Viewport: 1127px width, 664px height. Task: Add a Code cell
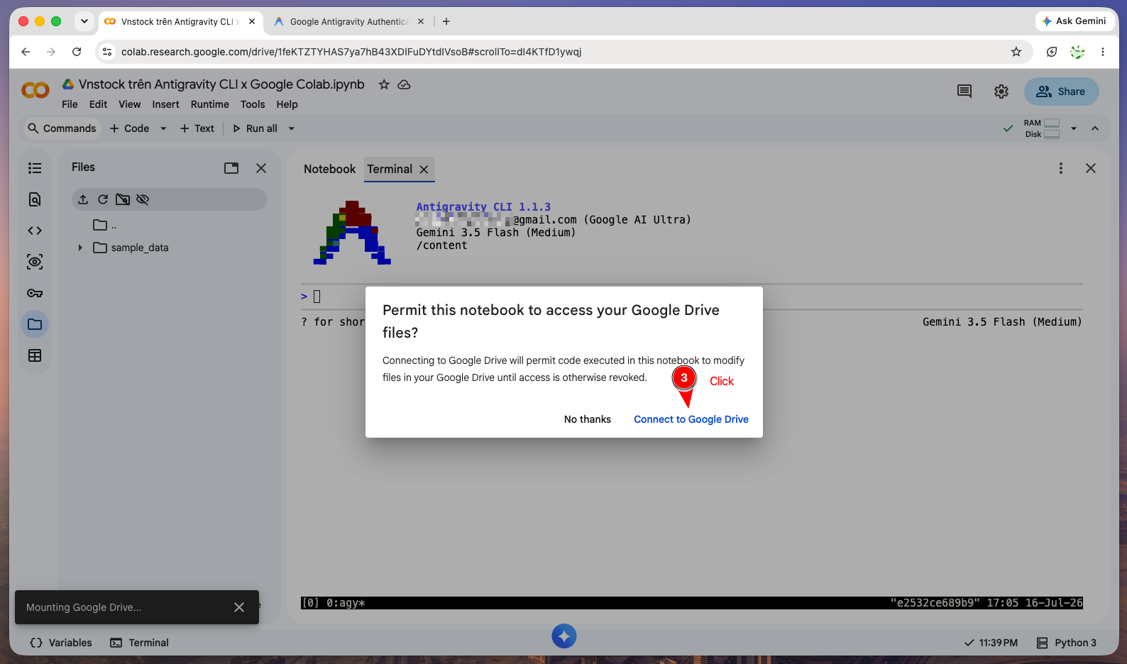(130, 128)
